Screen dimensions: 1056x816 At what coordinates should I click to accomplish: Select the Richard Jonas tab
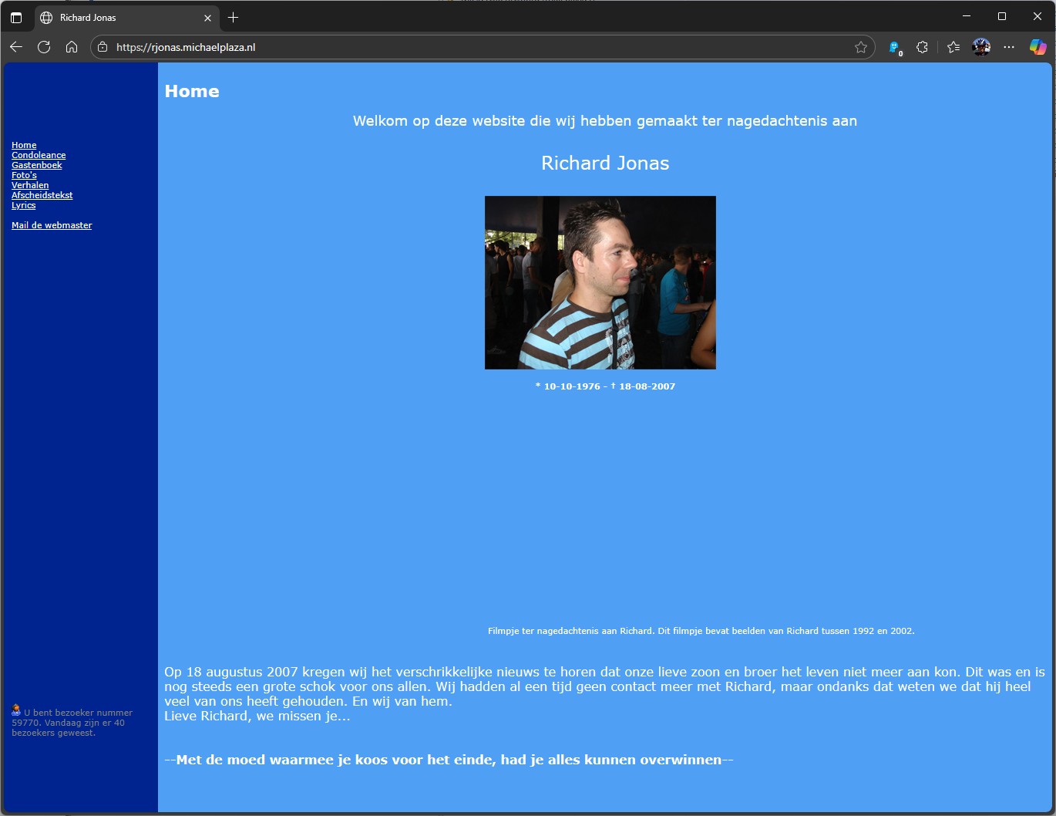point(116,17)
